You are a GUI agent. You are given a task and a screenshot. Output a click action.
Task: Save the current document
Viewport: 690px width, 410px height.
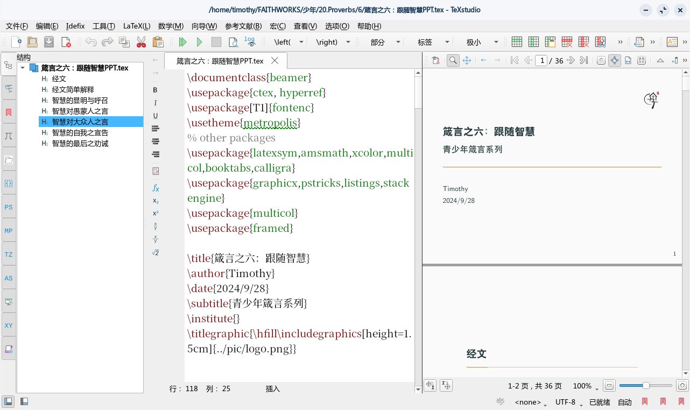click(49, 42)
